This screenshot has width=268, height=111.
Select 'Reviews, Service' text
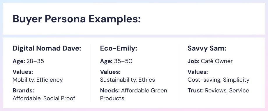227,90
